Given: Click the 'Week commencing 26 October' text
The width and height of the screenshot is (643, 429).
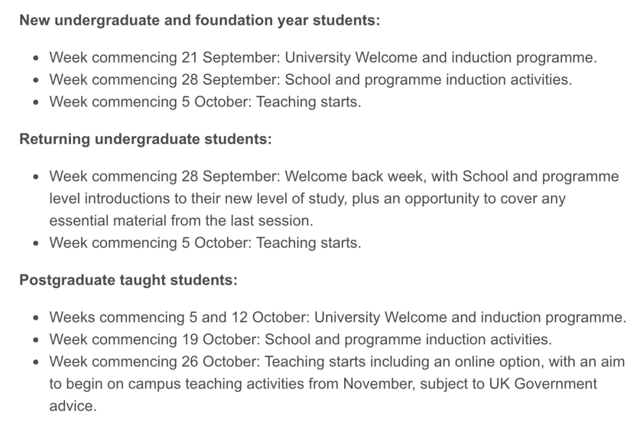Looking at the screenshot, I should click(x=154, y=362).
